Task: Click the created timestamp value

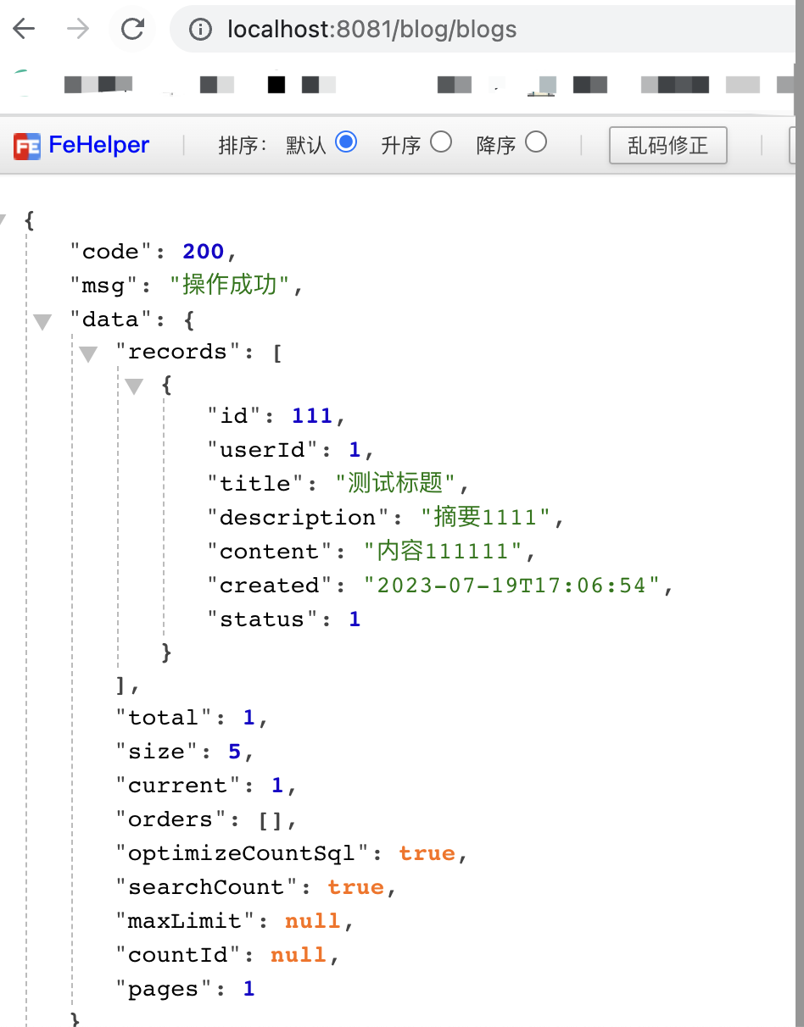Action: (x=511, y=586)
